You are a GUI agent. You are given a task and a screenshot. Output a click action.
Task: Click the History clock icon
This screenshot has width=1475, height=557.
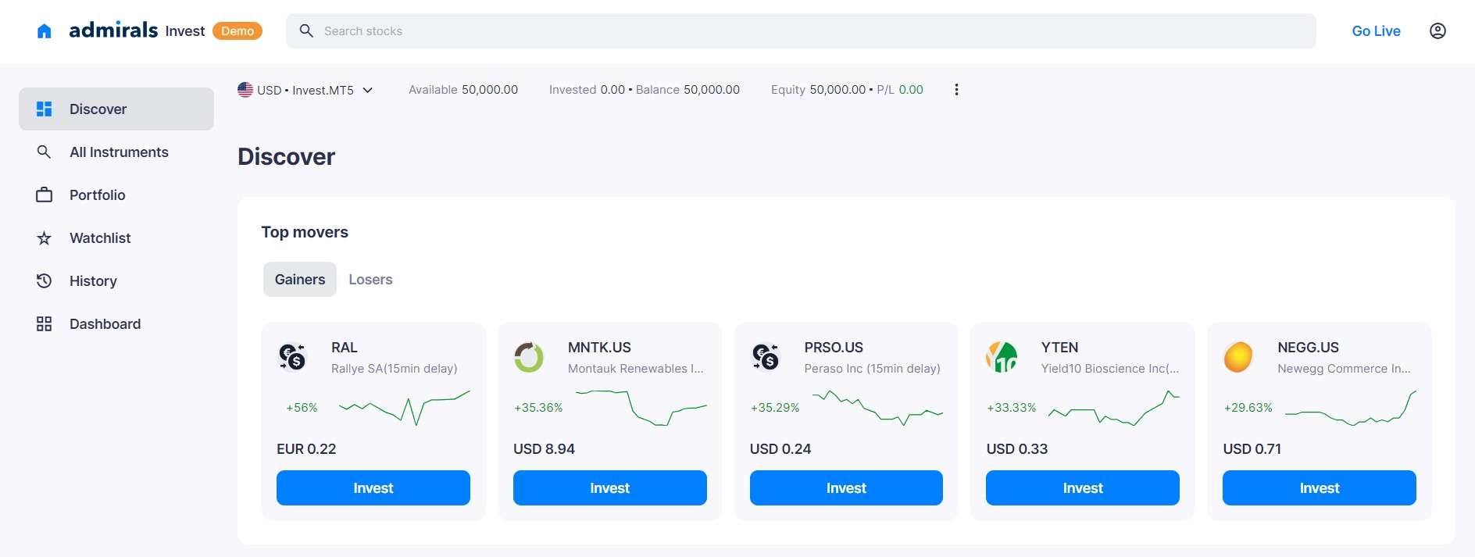click(45, 280)
